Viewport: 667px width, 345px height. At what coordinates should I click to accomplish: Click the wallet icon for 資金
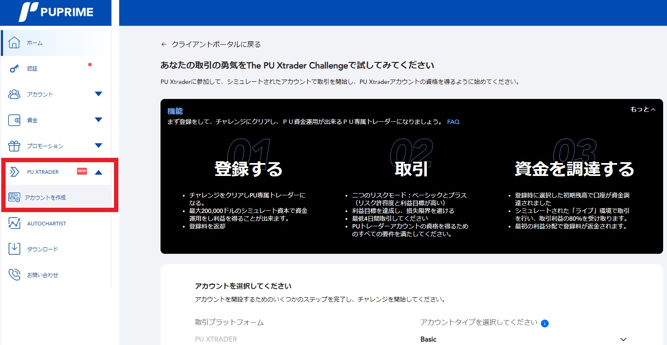coord(14,120)
